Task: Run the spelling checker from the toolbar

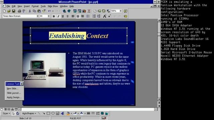Action: (24, 11)
